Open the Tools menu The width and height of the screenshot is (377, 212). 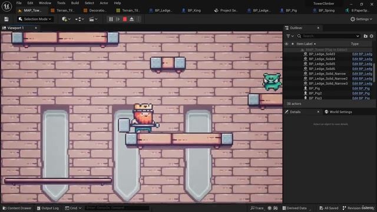tap(61, 3)
